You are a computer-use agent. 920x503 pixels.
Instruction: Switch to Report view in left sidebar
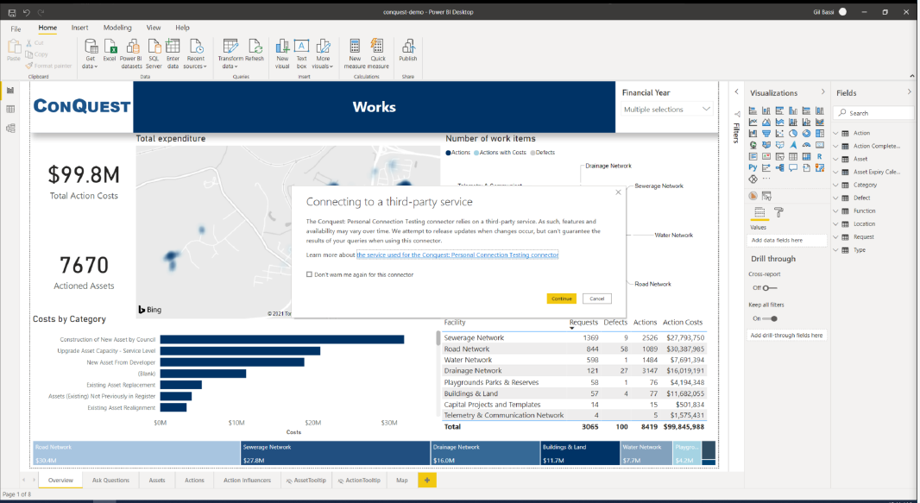[x=10, y=91]
